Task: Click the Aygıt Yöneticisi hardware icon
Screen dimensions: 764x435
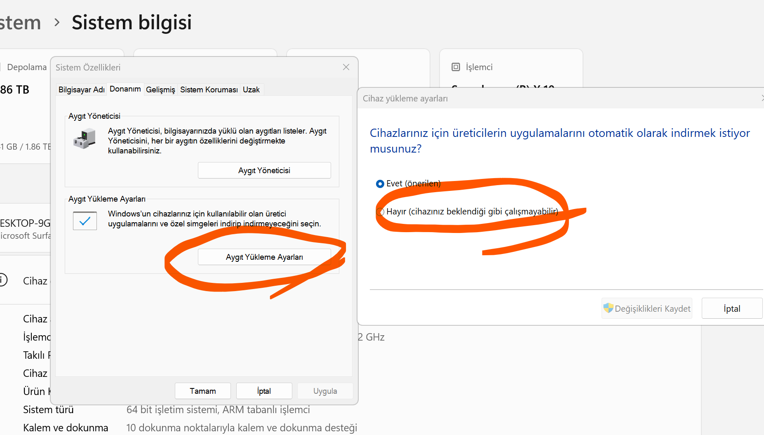Action: pyautogui.click(x=85, y=139)
